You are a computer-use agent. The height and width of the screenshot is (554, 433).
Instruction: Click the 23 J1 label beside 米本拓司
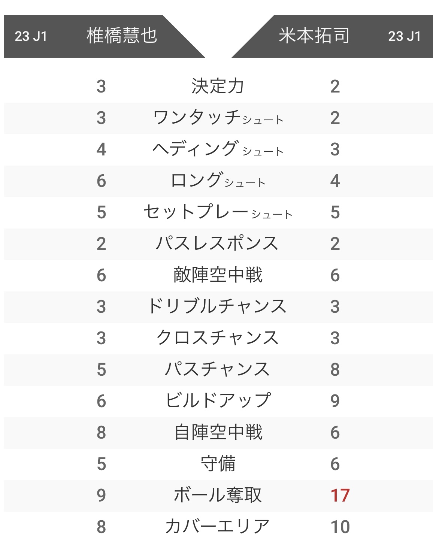(x=404, y=36)
